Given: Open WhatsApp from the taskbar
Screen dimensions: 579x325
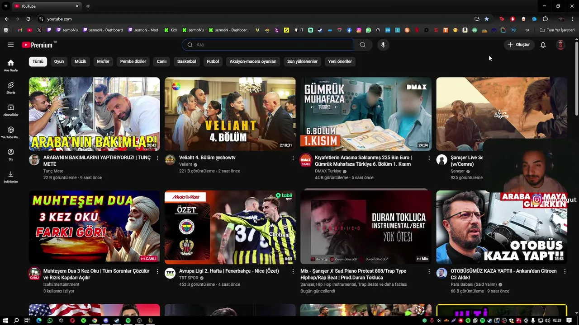Looking at the screenshot, I should (50, 320).
